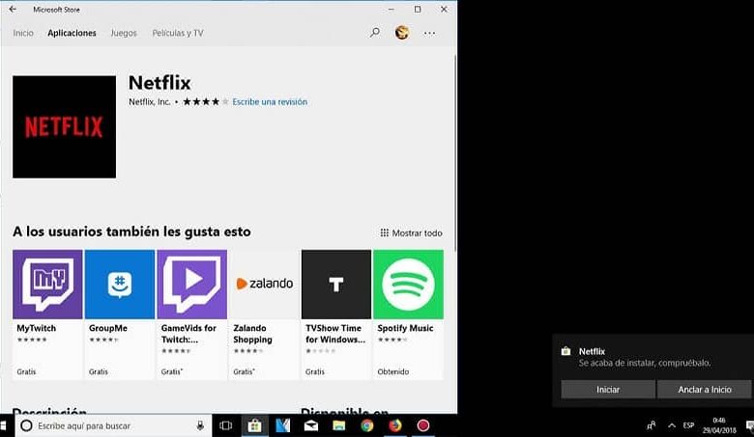Screen dimensions: 754x437
Task: Open the MyTwitch app tile icon
Action: pyautogui.click(x=47, y=284)
